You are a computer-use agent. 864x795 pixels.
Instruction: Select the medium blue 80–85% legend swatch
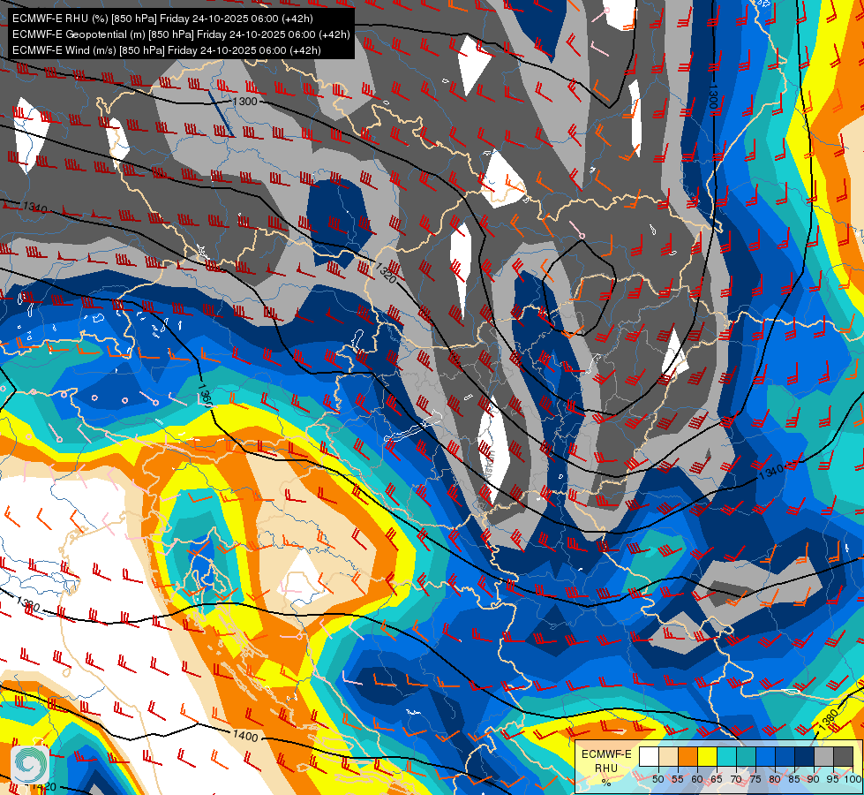click(785, 756)
